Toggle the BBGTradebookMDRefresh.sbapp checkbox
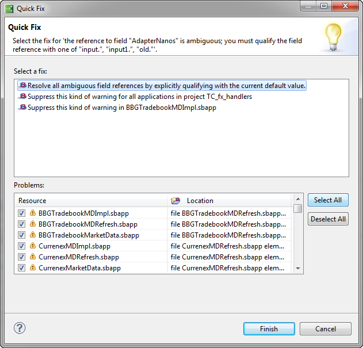 [22, 224]
